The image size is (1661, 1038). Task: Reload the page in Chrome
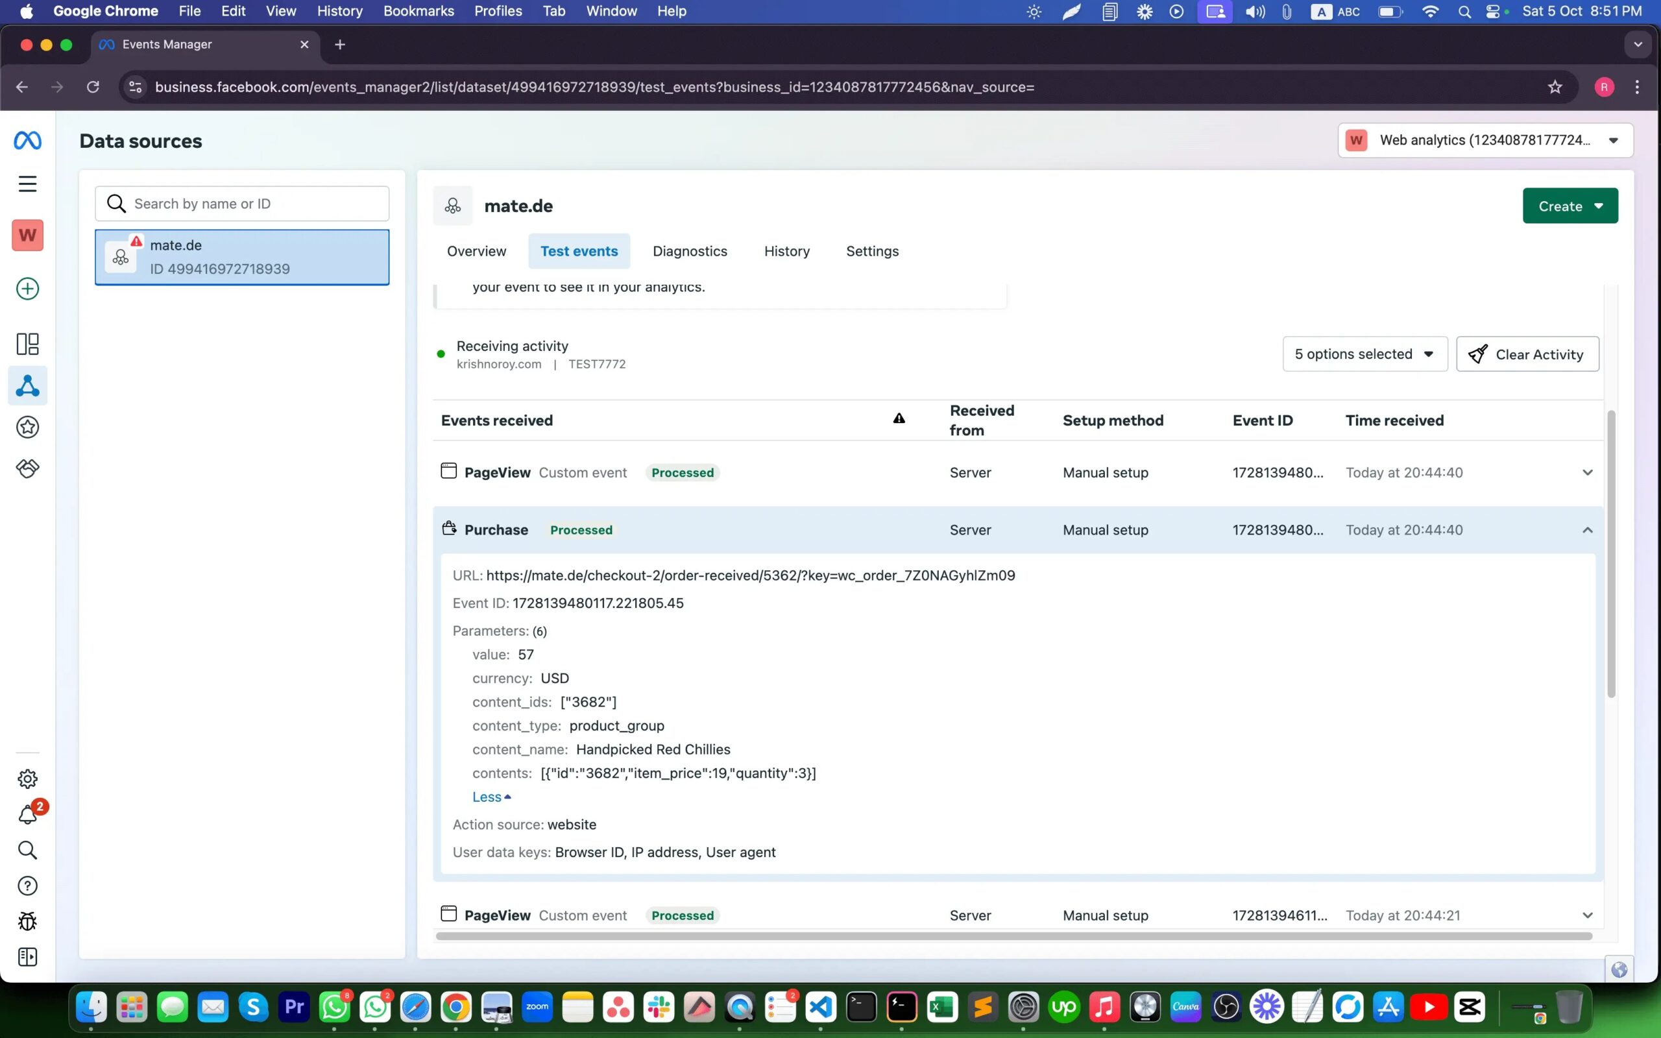click(93, 87)
